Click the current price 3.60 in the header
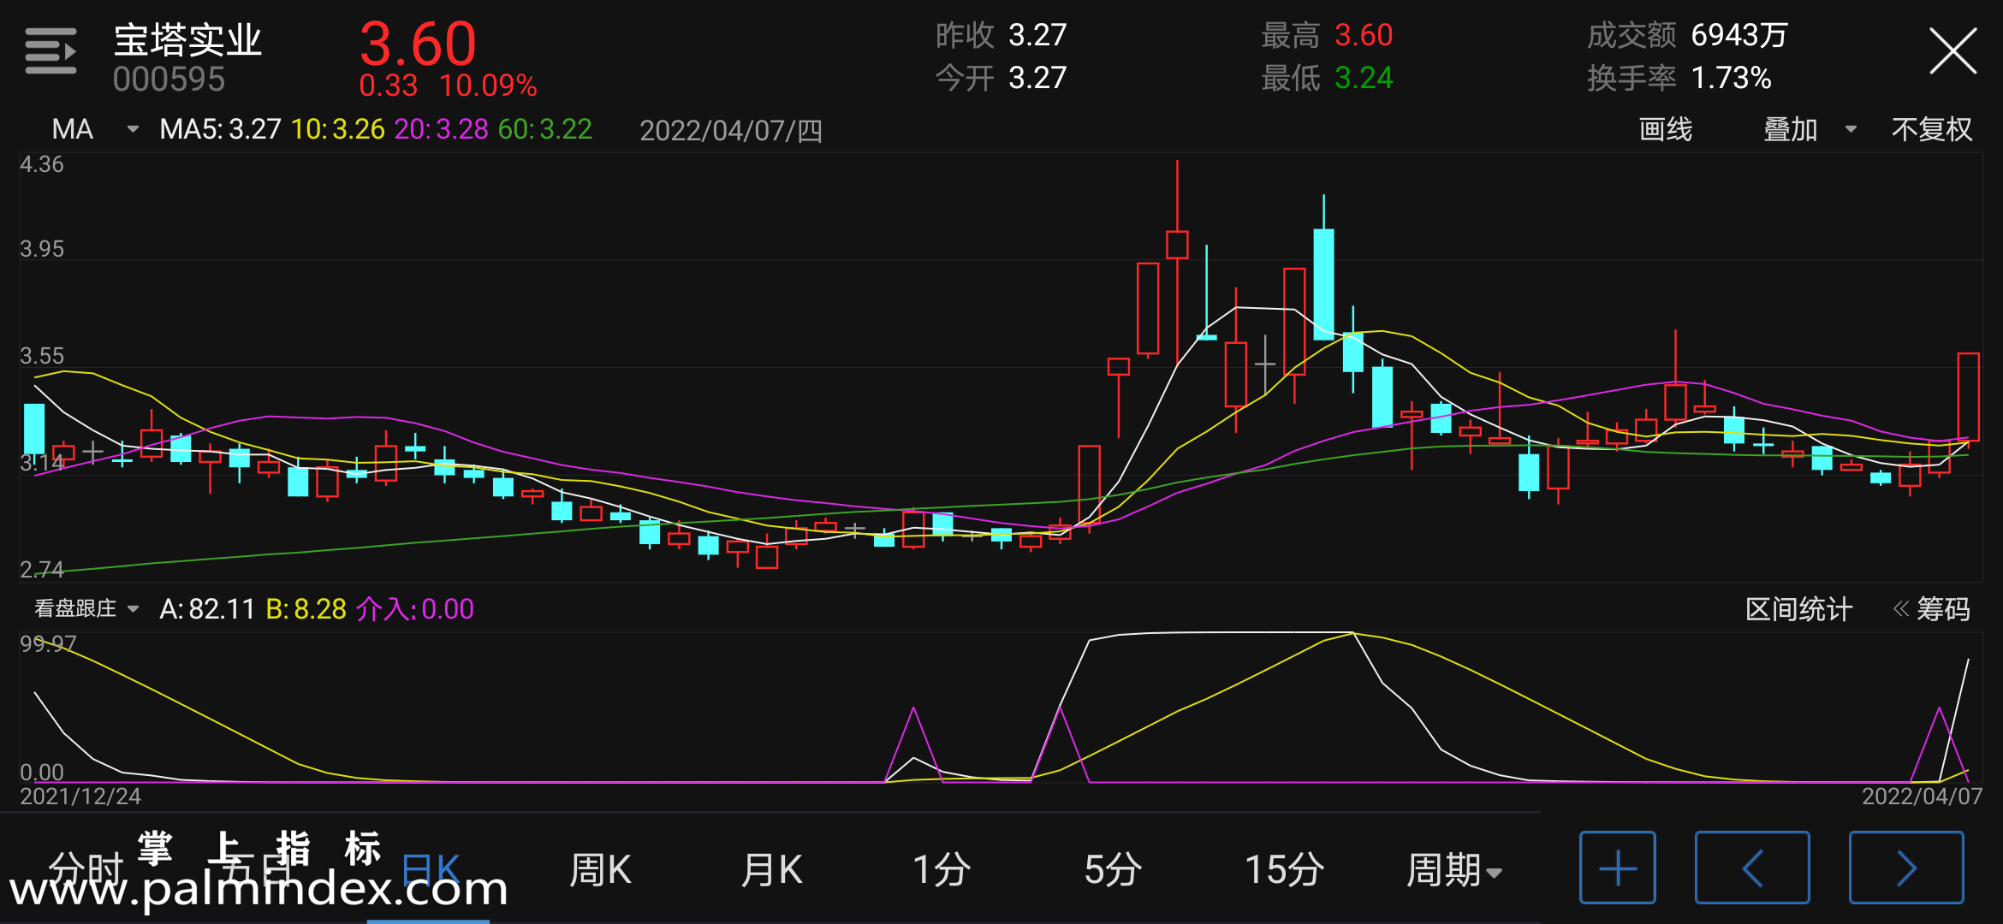2003x924 pixels. coord(418,43)
